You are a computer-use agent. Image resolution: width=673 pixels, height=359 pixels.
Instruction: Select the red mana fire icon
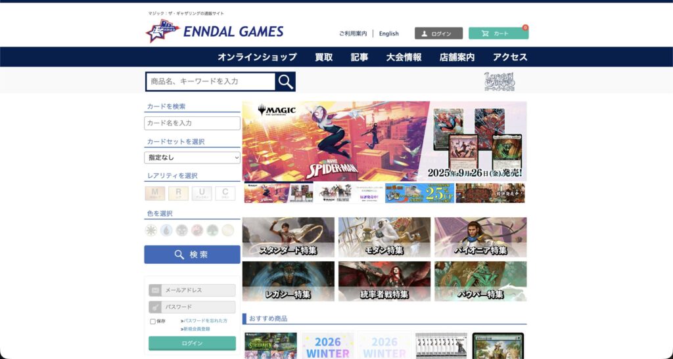(x=197, y=230)
